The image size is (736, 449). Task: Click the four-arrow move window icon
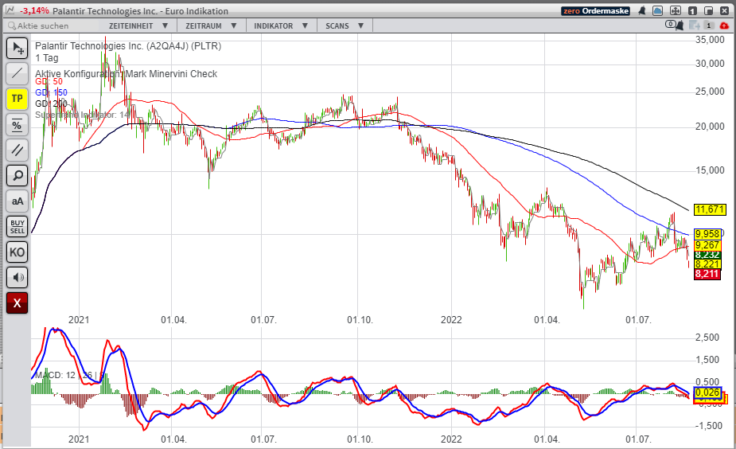point(675,11)
